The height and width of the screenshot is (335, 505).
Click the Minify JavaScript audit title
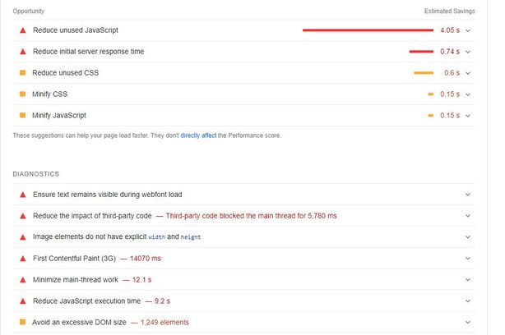59,116
